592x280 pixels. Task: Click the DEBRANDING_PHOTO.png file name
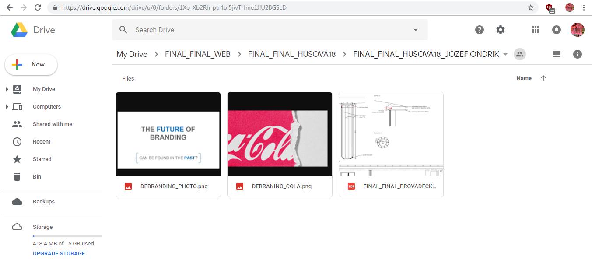pos(174,186)
